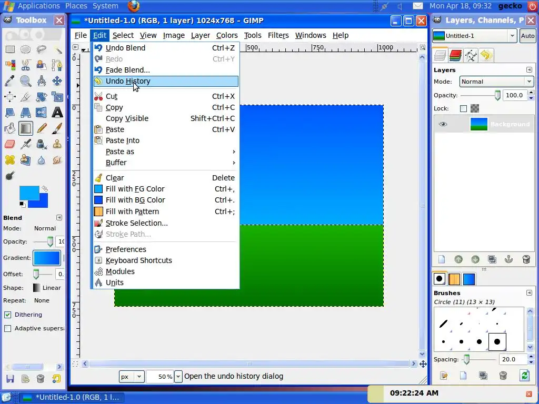539x404 pixels.
Task: Open Layers panel tab menu arrow
Action: 529,70
